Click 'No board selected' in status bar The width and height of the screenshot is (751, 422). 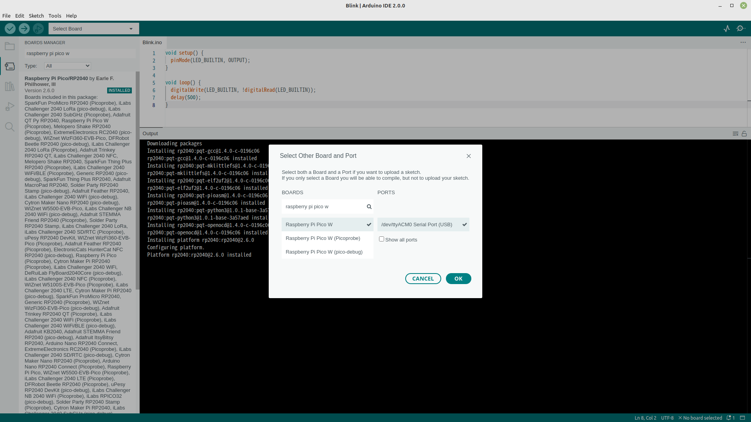point(700,418)
